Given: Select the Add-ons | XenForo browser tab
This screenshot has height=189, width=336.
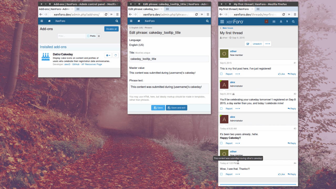Looking at the screenshot, I should (x=56, y=9).
